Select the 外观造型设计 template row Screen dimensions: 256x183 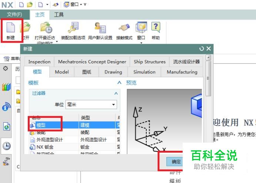pyautogui.click(x=74, y=140)
